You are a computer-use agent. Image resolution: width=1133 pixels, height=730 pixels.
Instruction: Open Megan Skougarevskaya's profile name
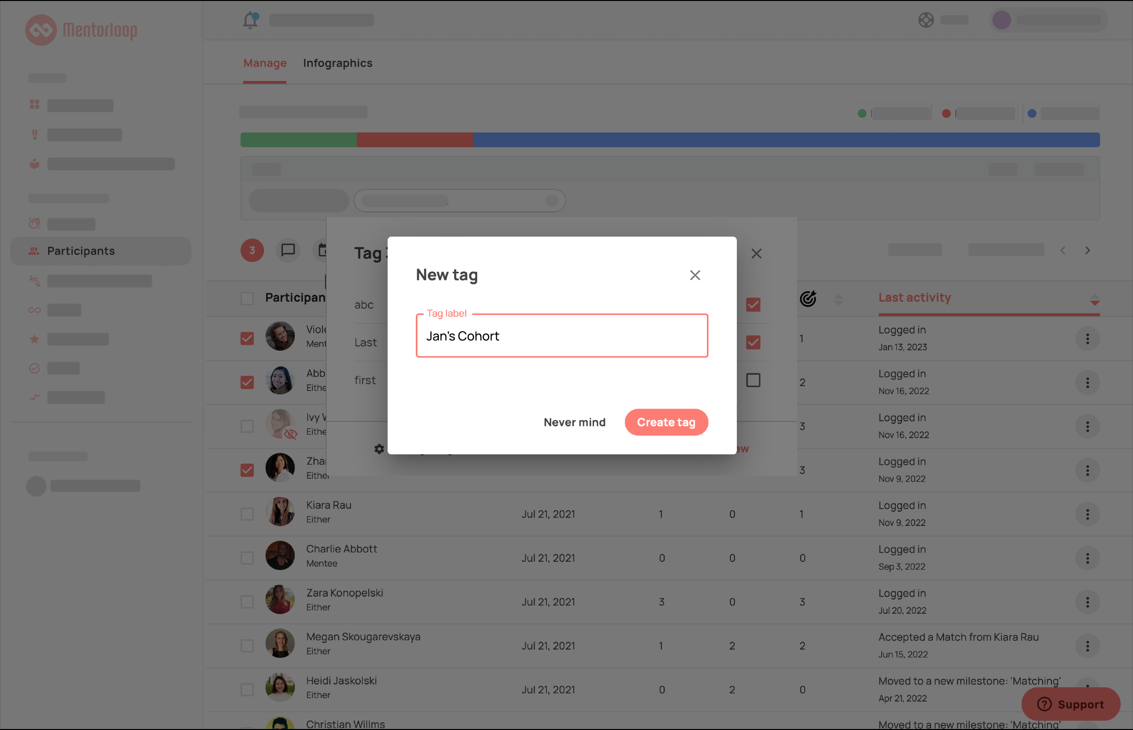pos(363,637)
